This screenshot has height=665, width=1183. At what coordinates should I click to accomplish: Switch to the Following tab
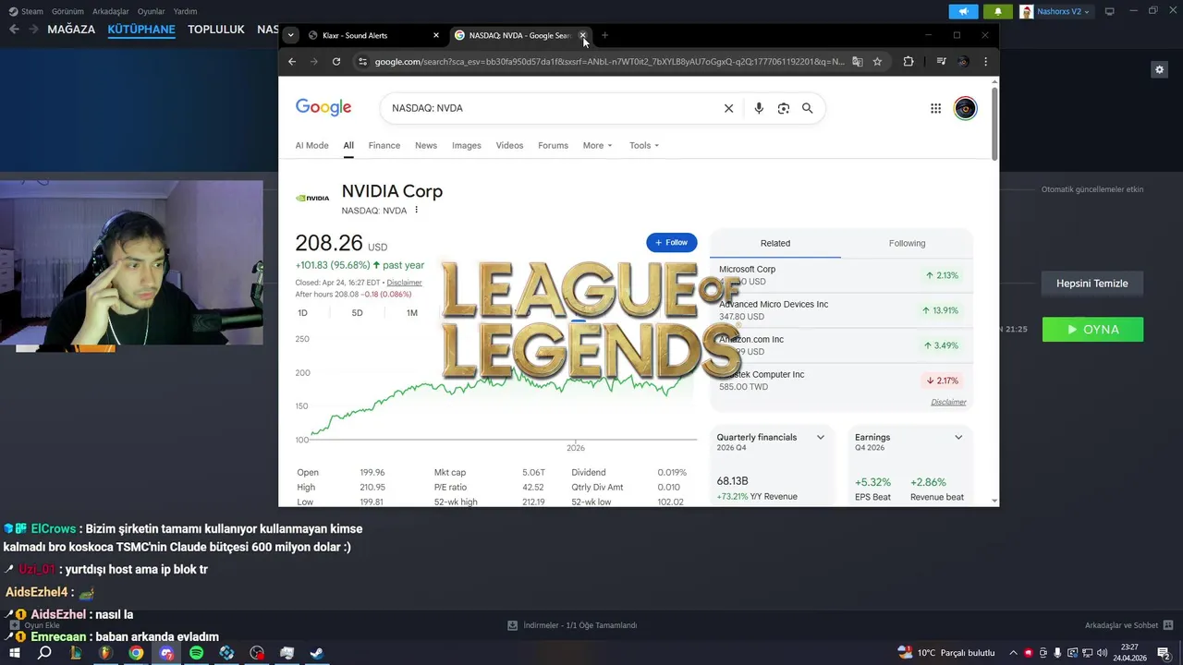(x=907, y=243)
